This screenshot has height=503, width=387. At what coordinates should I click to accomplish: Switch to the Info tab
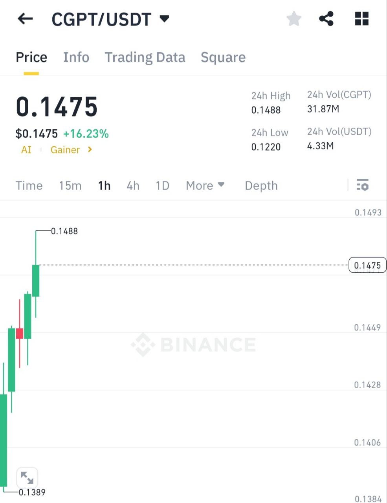tap(76, 57)
